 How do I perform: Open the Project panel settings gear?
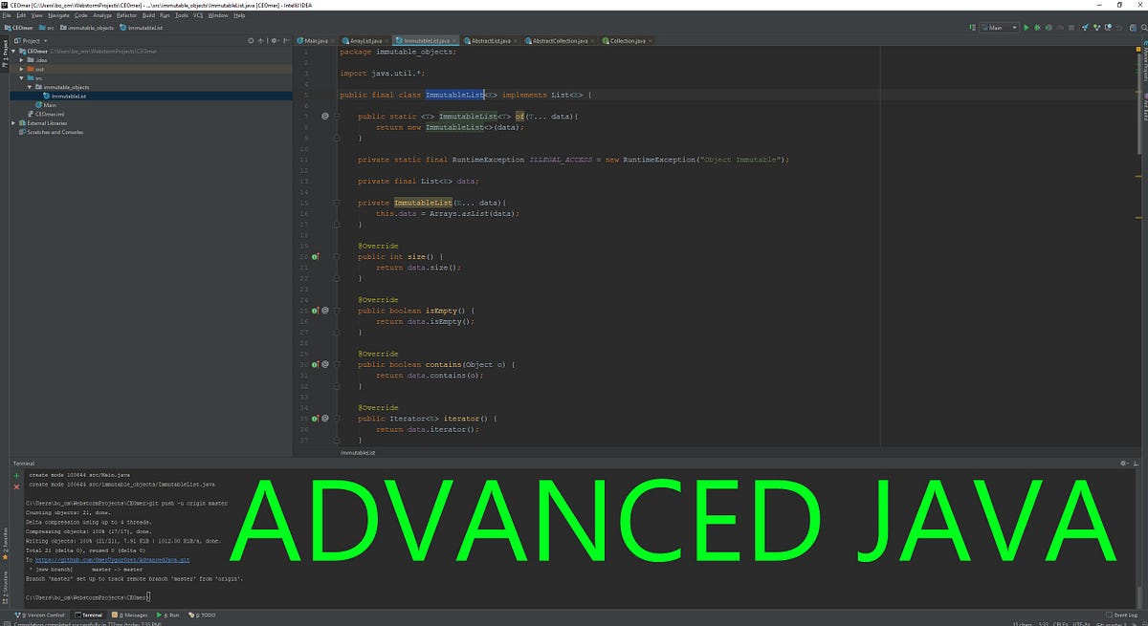tap(275, 41)
